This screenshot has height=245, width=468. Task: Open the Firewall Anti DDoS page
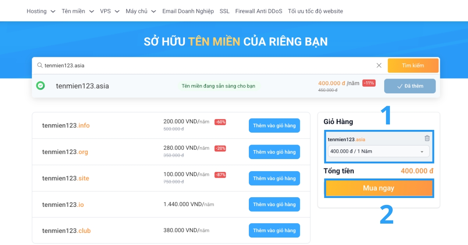pos(258,11)
